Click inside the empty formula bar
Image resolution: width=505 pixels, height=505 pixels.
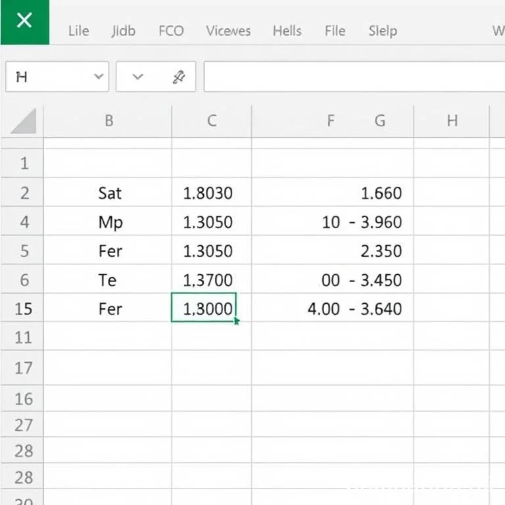[355, 78]
